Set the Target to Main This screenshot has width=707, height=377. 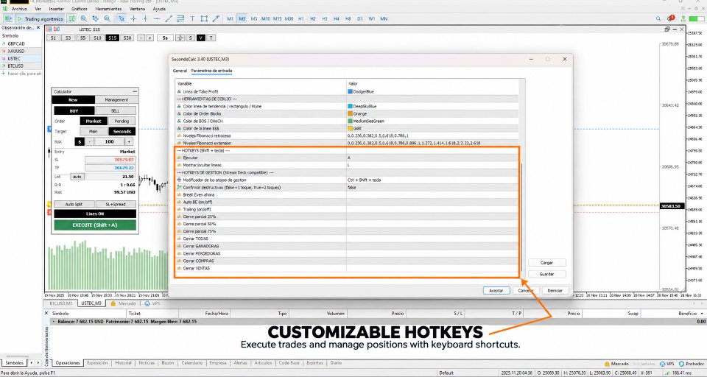point(94,132)
